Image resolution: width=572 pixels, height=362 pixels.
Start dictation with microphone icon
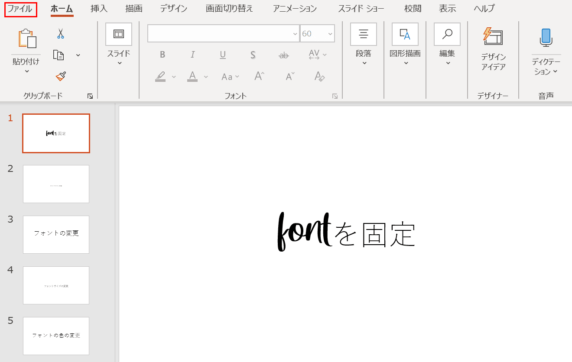click(x=546, y=37)
